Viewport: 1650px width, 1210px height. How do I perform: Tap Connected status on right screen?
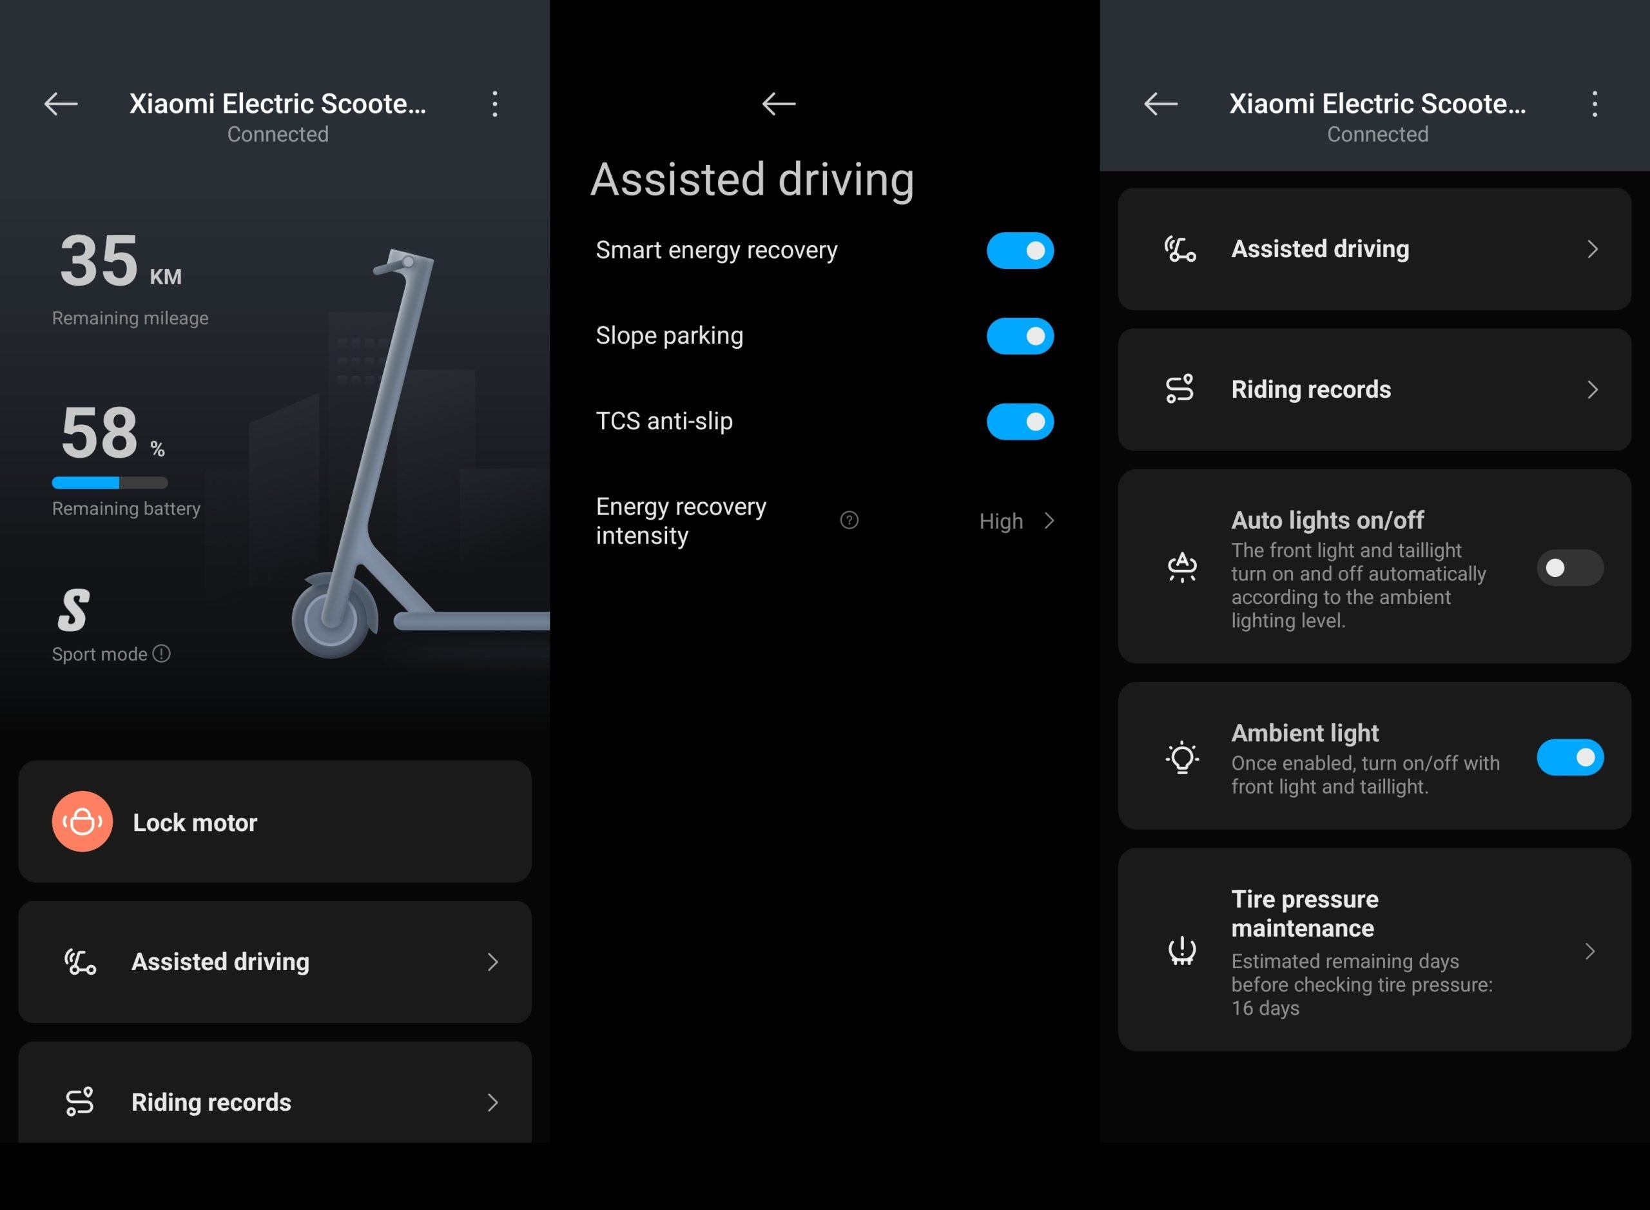tap(1377, 134)
